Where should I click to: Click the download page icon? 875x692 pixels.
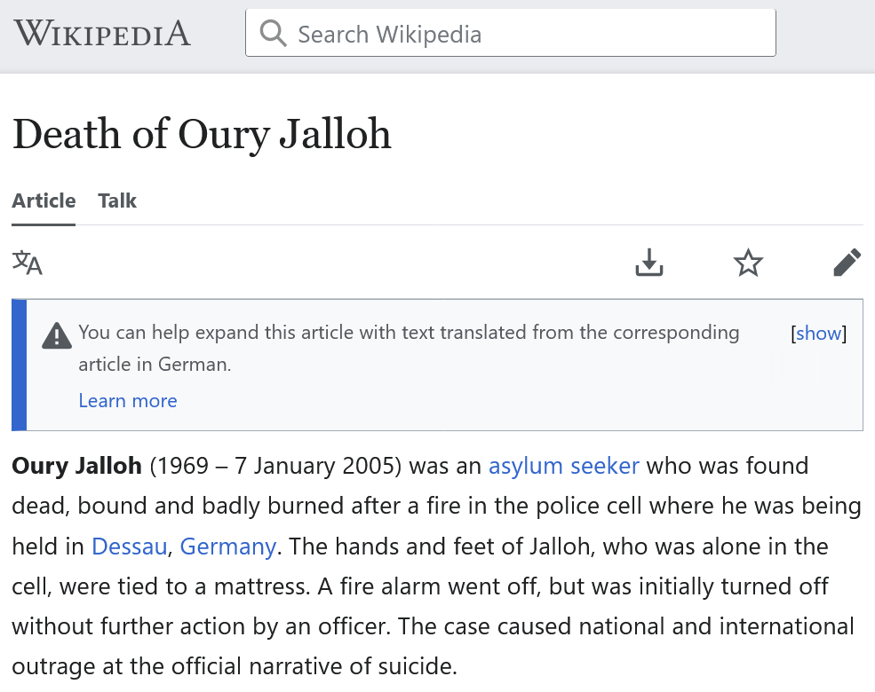(x=649, y=263)
